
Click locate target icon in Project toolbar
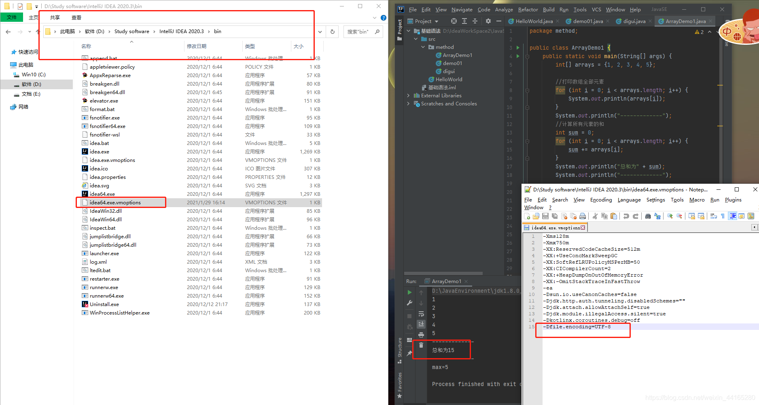click(454, 21)
